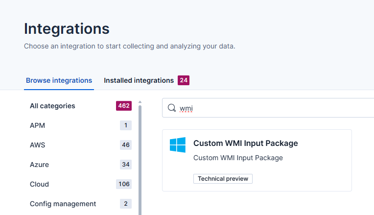
Task: Click the Custom WMI Input Package description text
Action: pyautogui.click(x=238, y=158)
